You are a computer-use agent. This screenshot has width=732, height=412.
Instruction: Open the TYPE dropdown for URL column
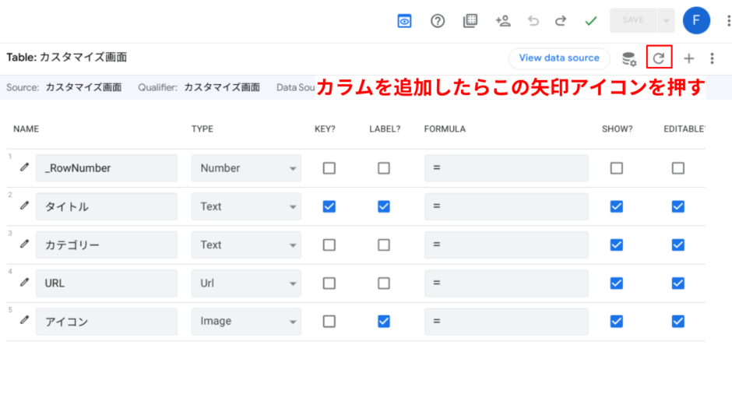[246, 283]
